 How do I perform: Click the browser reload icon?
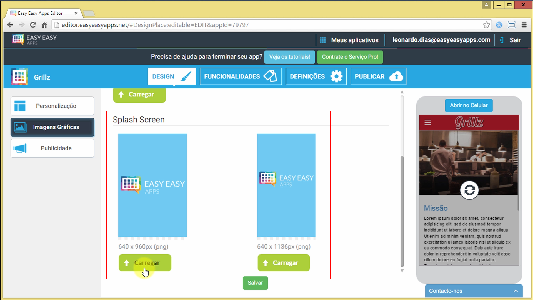coord(33,25)
